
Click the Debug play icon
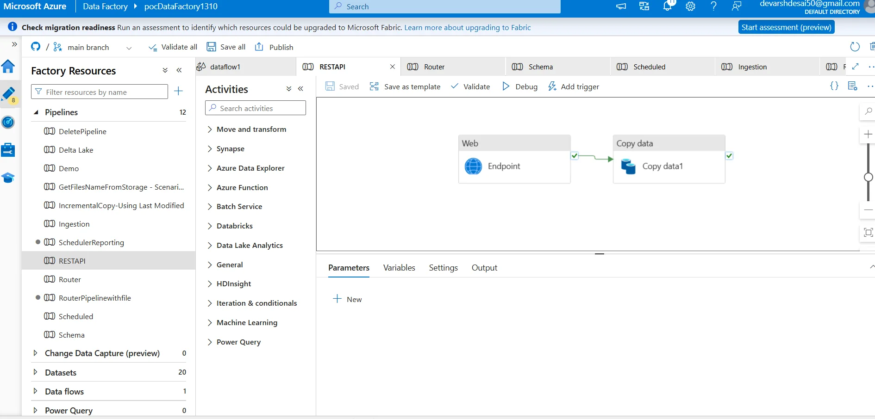point(506,86)
